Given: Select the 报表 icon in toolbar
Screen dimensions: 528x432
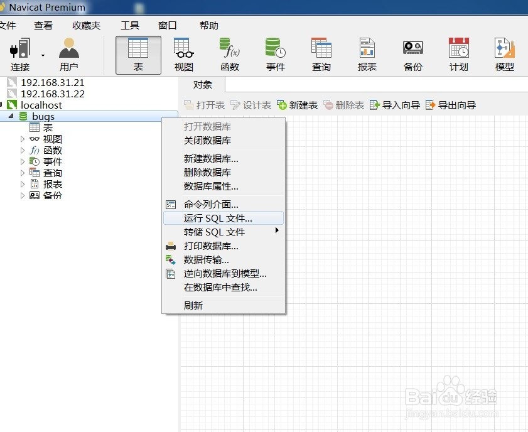Looking at the screenshot, I should coord(367,53).
